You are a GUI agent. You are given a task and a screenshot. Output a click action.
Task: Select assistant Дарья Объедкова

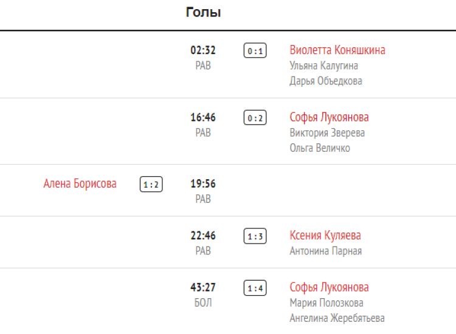326,81
